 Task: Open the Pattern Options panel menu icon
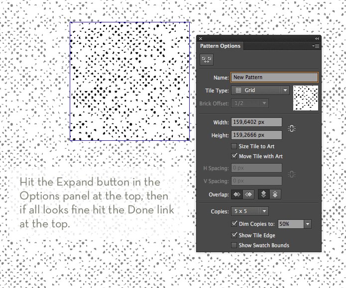316,46
